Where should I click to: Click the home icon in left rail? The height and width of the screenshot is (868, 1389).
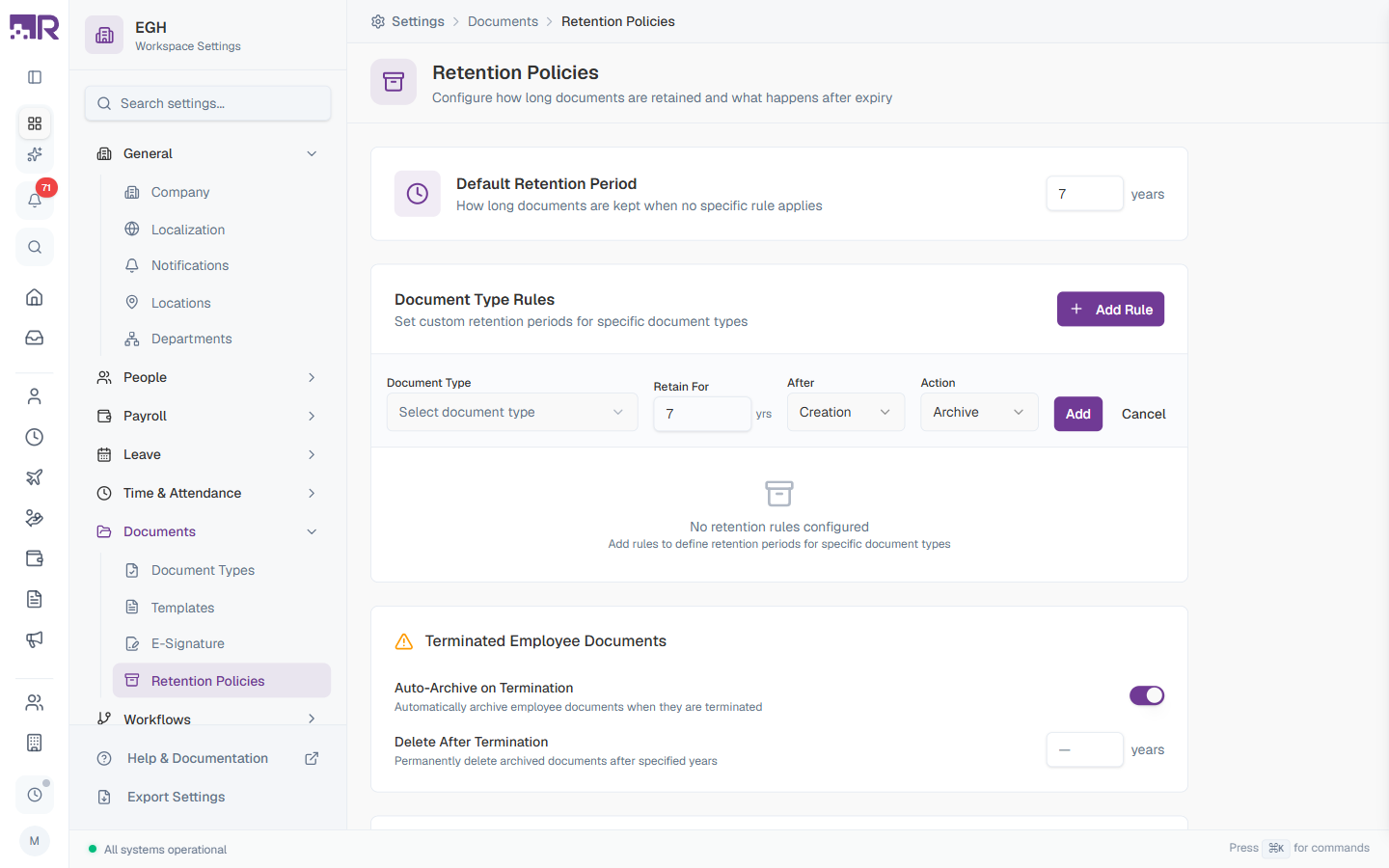point(35,297)
